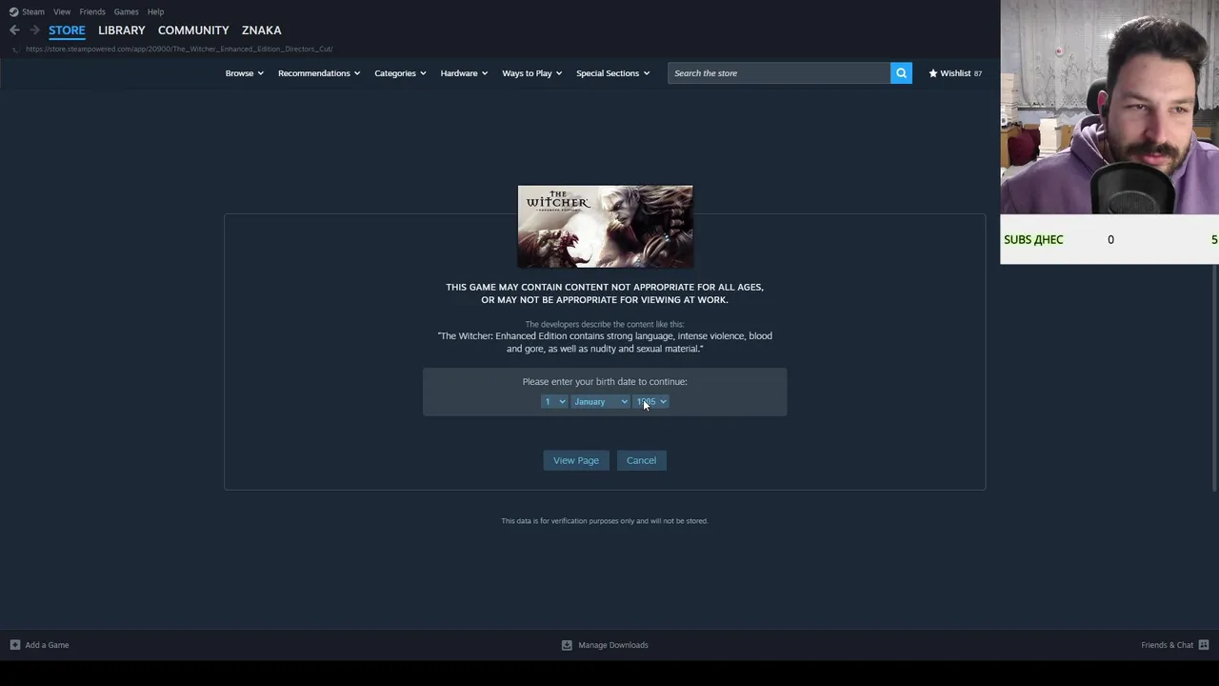Viewport: 1219px width, 686px height.
Task: Open the birth year dropdown
Action: point(651,402)
